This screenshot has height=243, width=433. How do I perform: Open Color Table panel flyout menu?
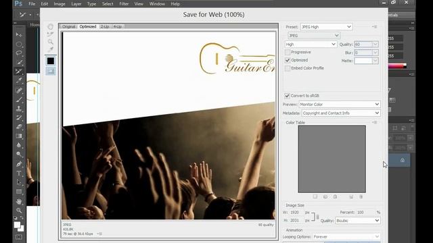[374, 122]
